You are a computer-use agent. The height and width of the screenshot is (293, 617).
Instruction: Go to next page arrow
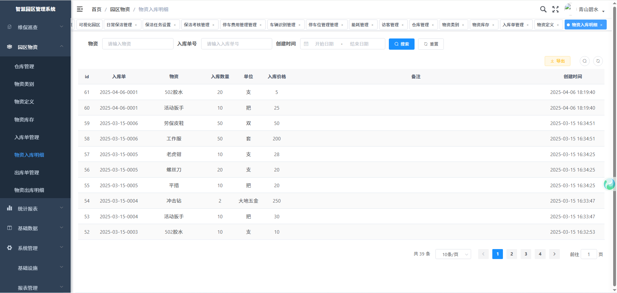(554, 254)
